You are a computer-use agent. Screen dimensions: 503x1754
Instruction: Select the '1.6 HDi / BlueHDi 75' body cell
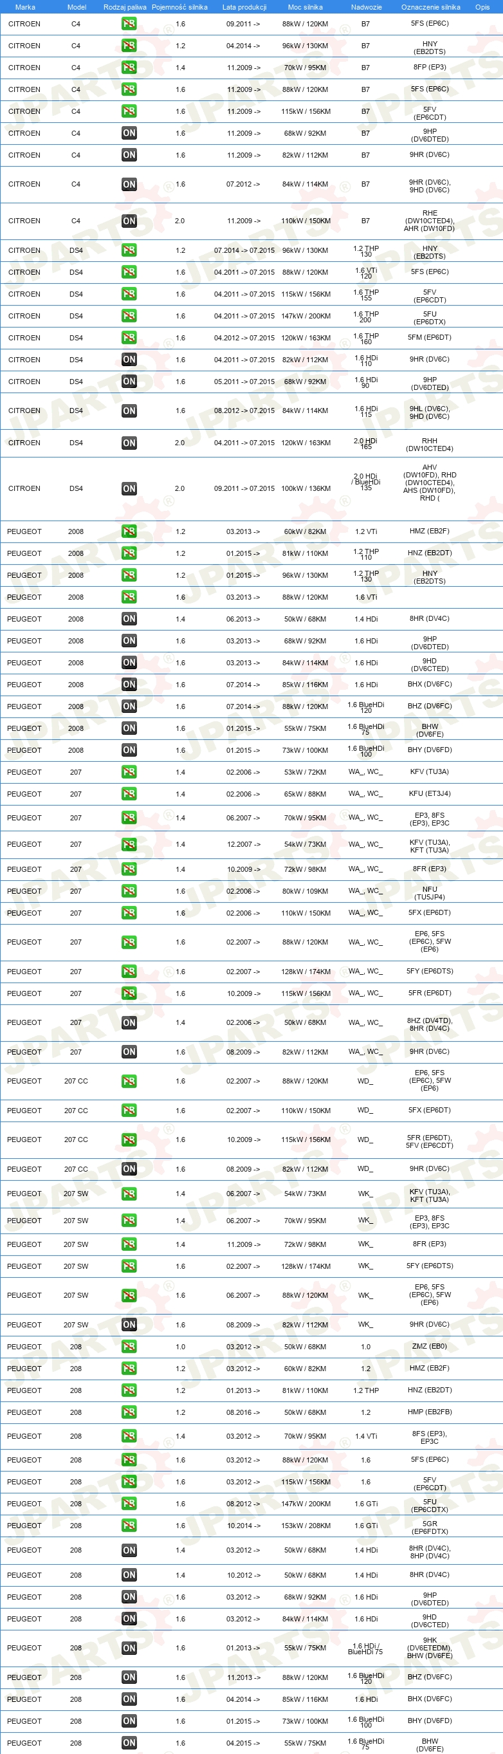point(366,1648)
